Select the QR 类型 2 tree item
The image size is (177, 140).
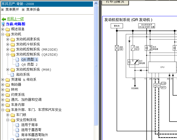pyautogui.click(x=29, y=65)
